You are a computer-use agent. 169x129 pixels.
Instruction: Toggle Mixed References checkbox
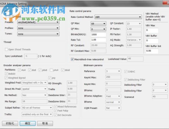(x=56, y=107)
